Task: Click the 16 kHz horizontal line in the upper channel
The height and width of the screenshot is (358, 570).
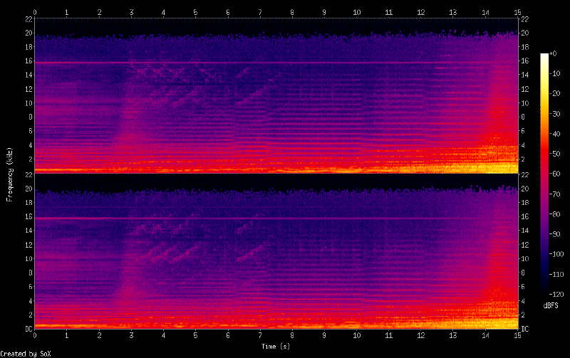Action: click(x=276, y=63)
